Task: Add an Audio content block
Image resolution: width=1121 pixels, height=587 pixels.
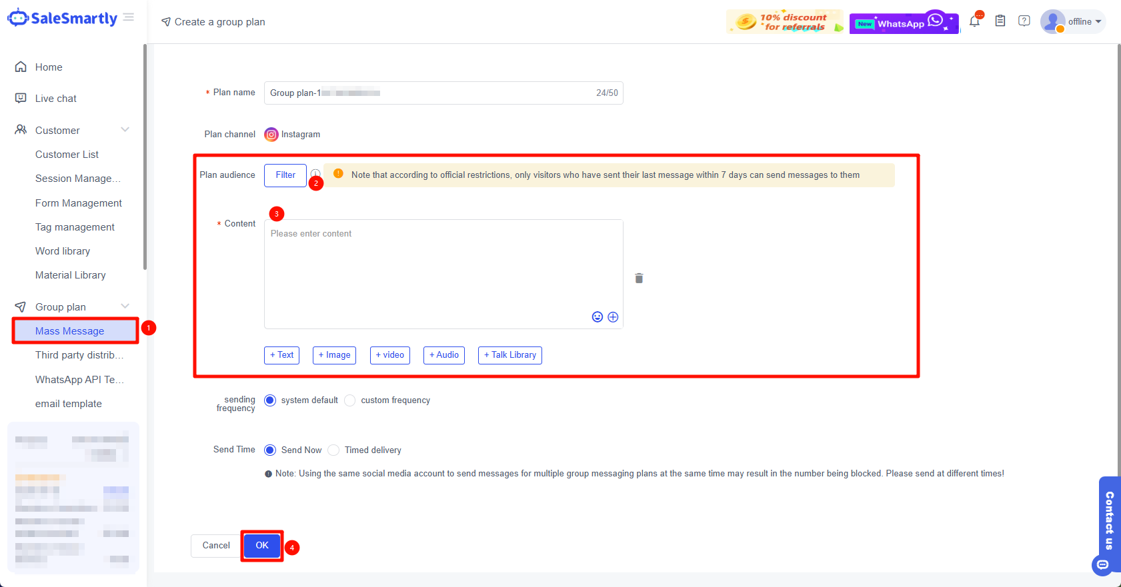Action: (444, 355)
